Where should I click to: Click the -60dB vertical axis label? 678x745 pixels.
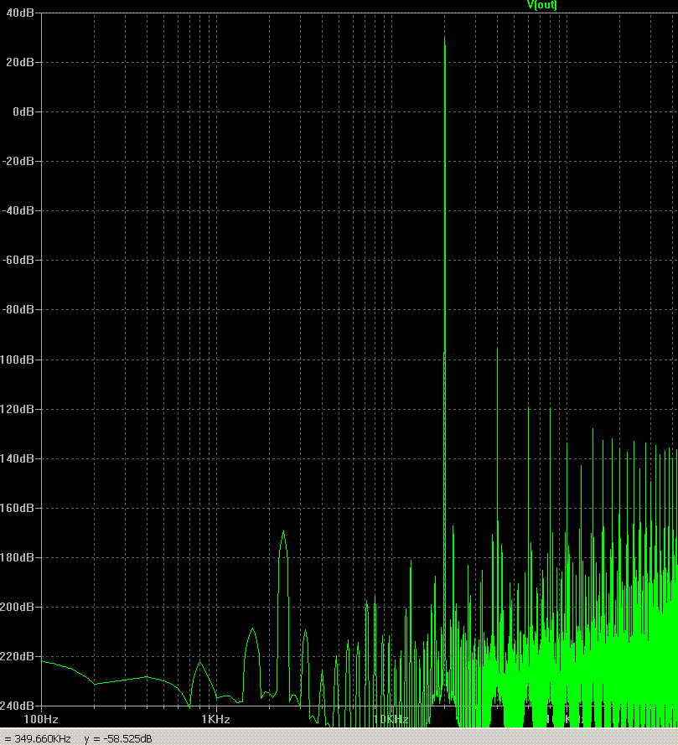18,260
